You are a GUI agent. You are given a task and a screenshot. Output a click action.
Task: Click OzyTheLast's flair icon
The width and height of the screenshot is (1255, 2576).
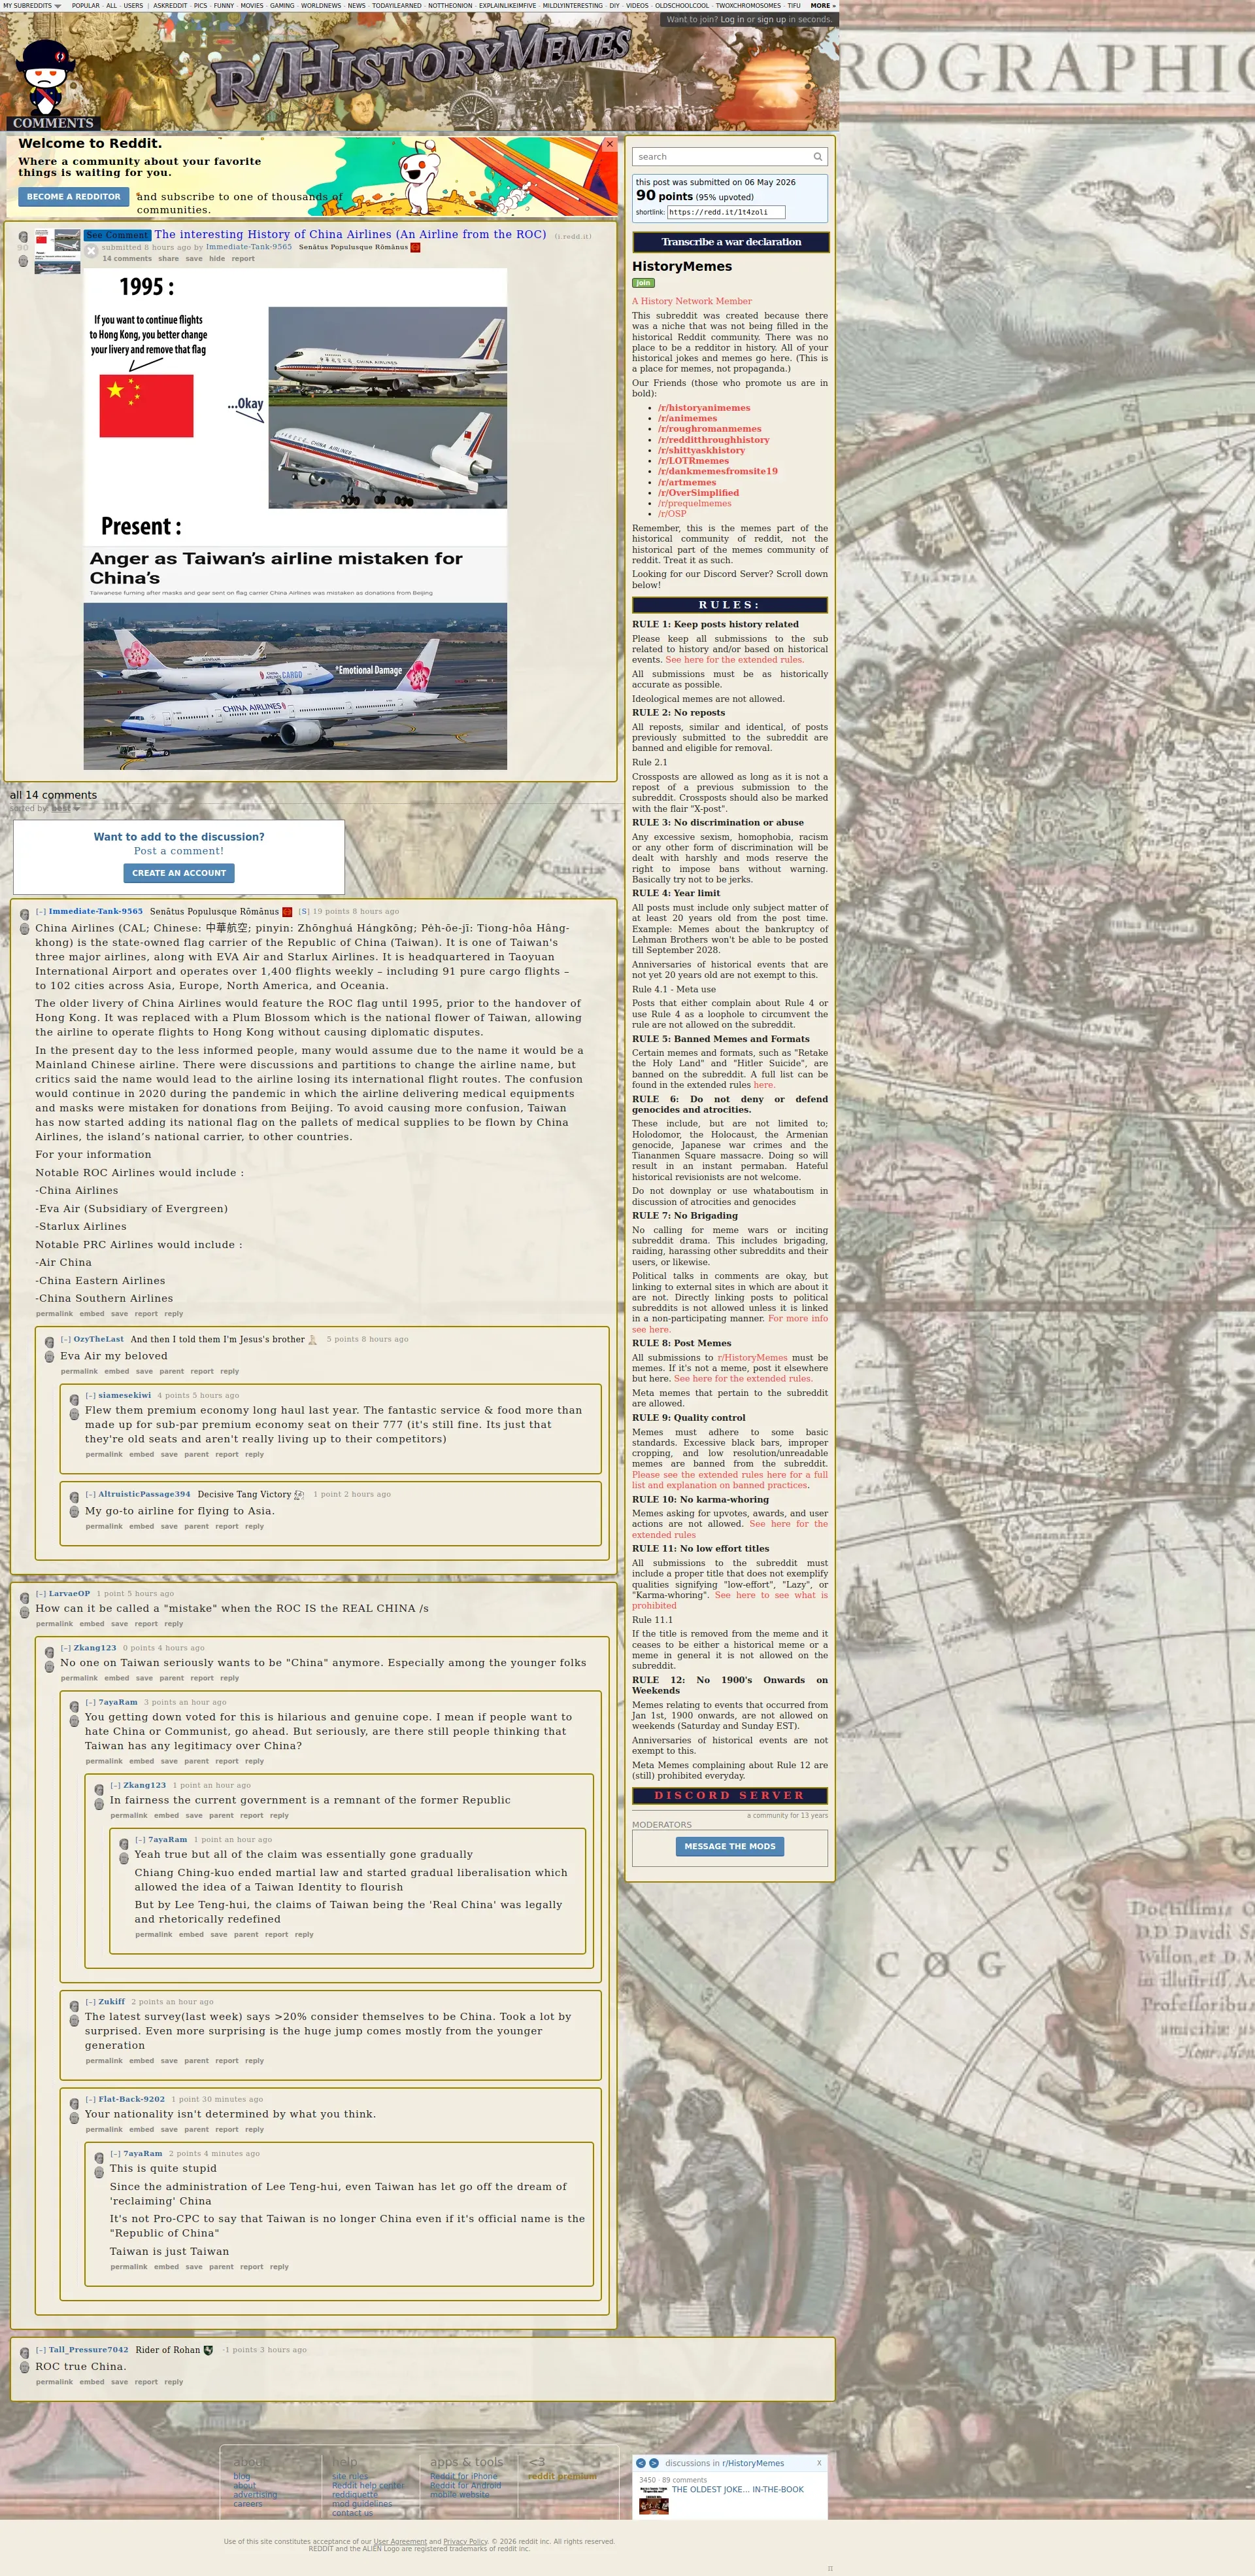(312, 1339)
